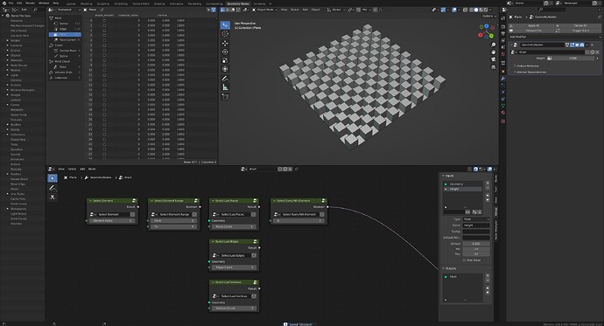This screenshot has height=326, width=604.
Task: Open the node editor Add menu
Action: click(x=82, y=170)
